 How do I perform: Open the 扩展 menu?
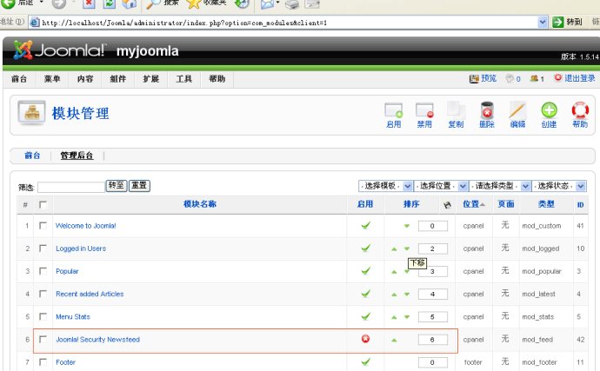[x=150, y=79]
